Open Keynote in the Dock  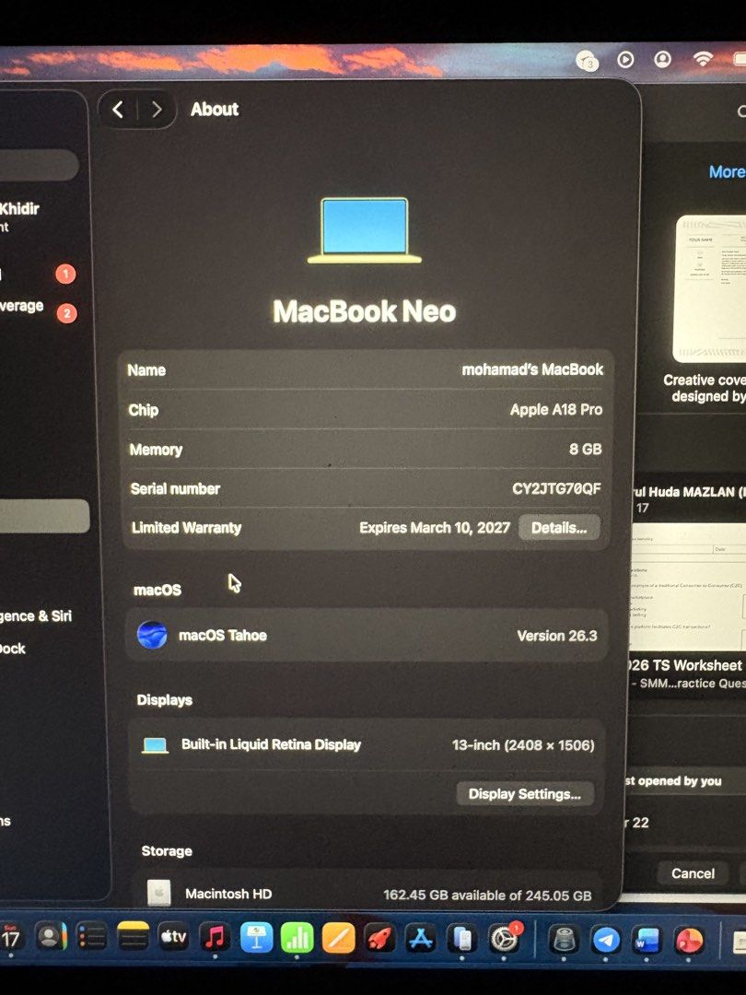[x=256, y=938]
